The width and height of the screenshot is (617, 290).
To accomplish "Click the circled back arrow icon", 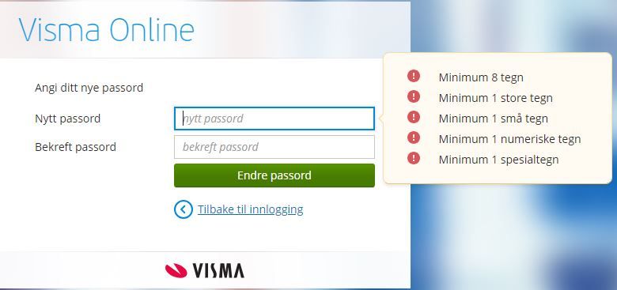I will [x=184, y=209].
